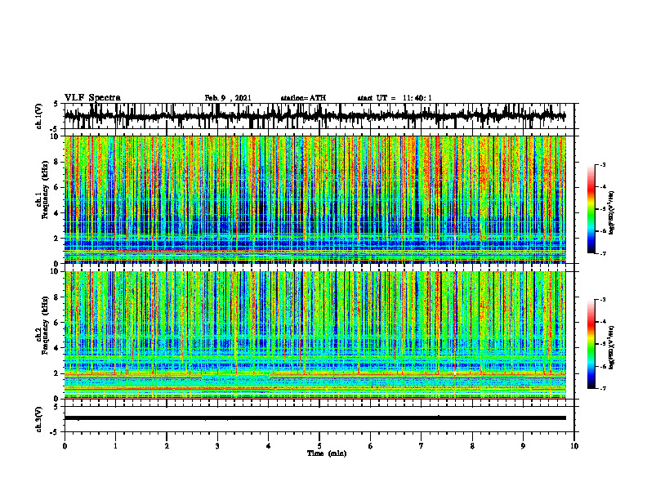Click time axis tick label "3"
The width and height of the screenshot is (647, 500).
pos(217,446)
